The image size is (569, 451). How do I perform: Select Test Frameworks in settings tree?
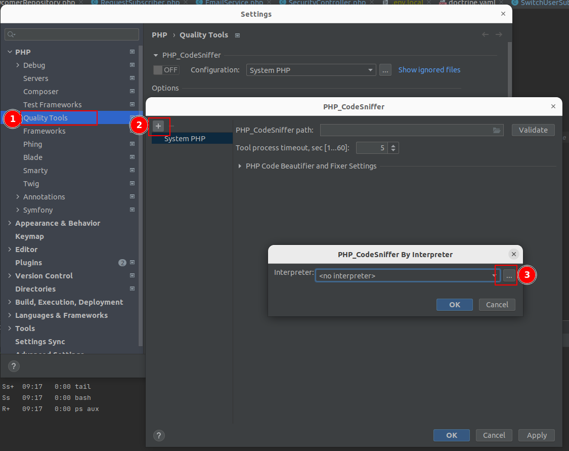tap(52, 105)
